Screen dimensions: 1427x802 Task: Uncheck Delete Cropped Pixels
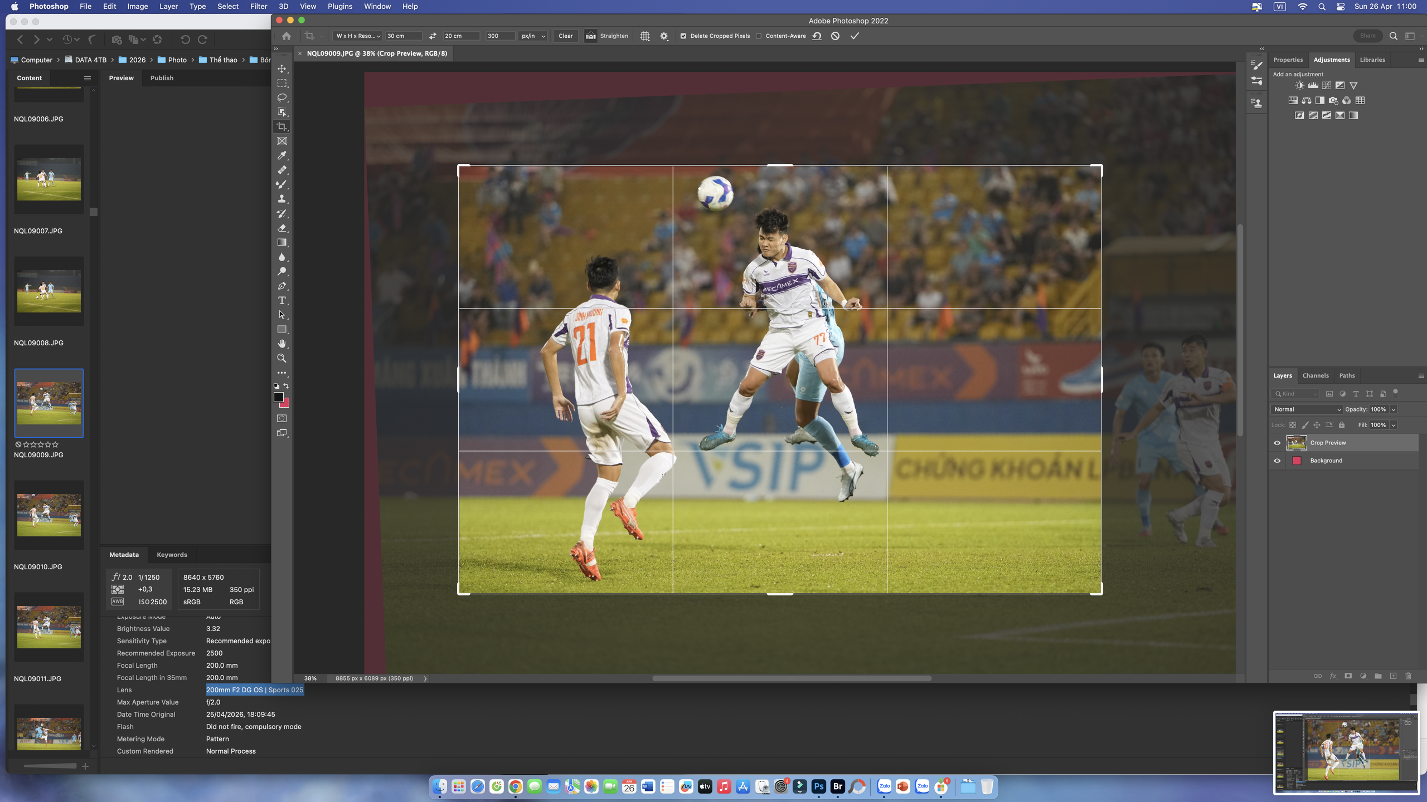[x=683, y=36]
